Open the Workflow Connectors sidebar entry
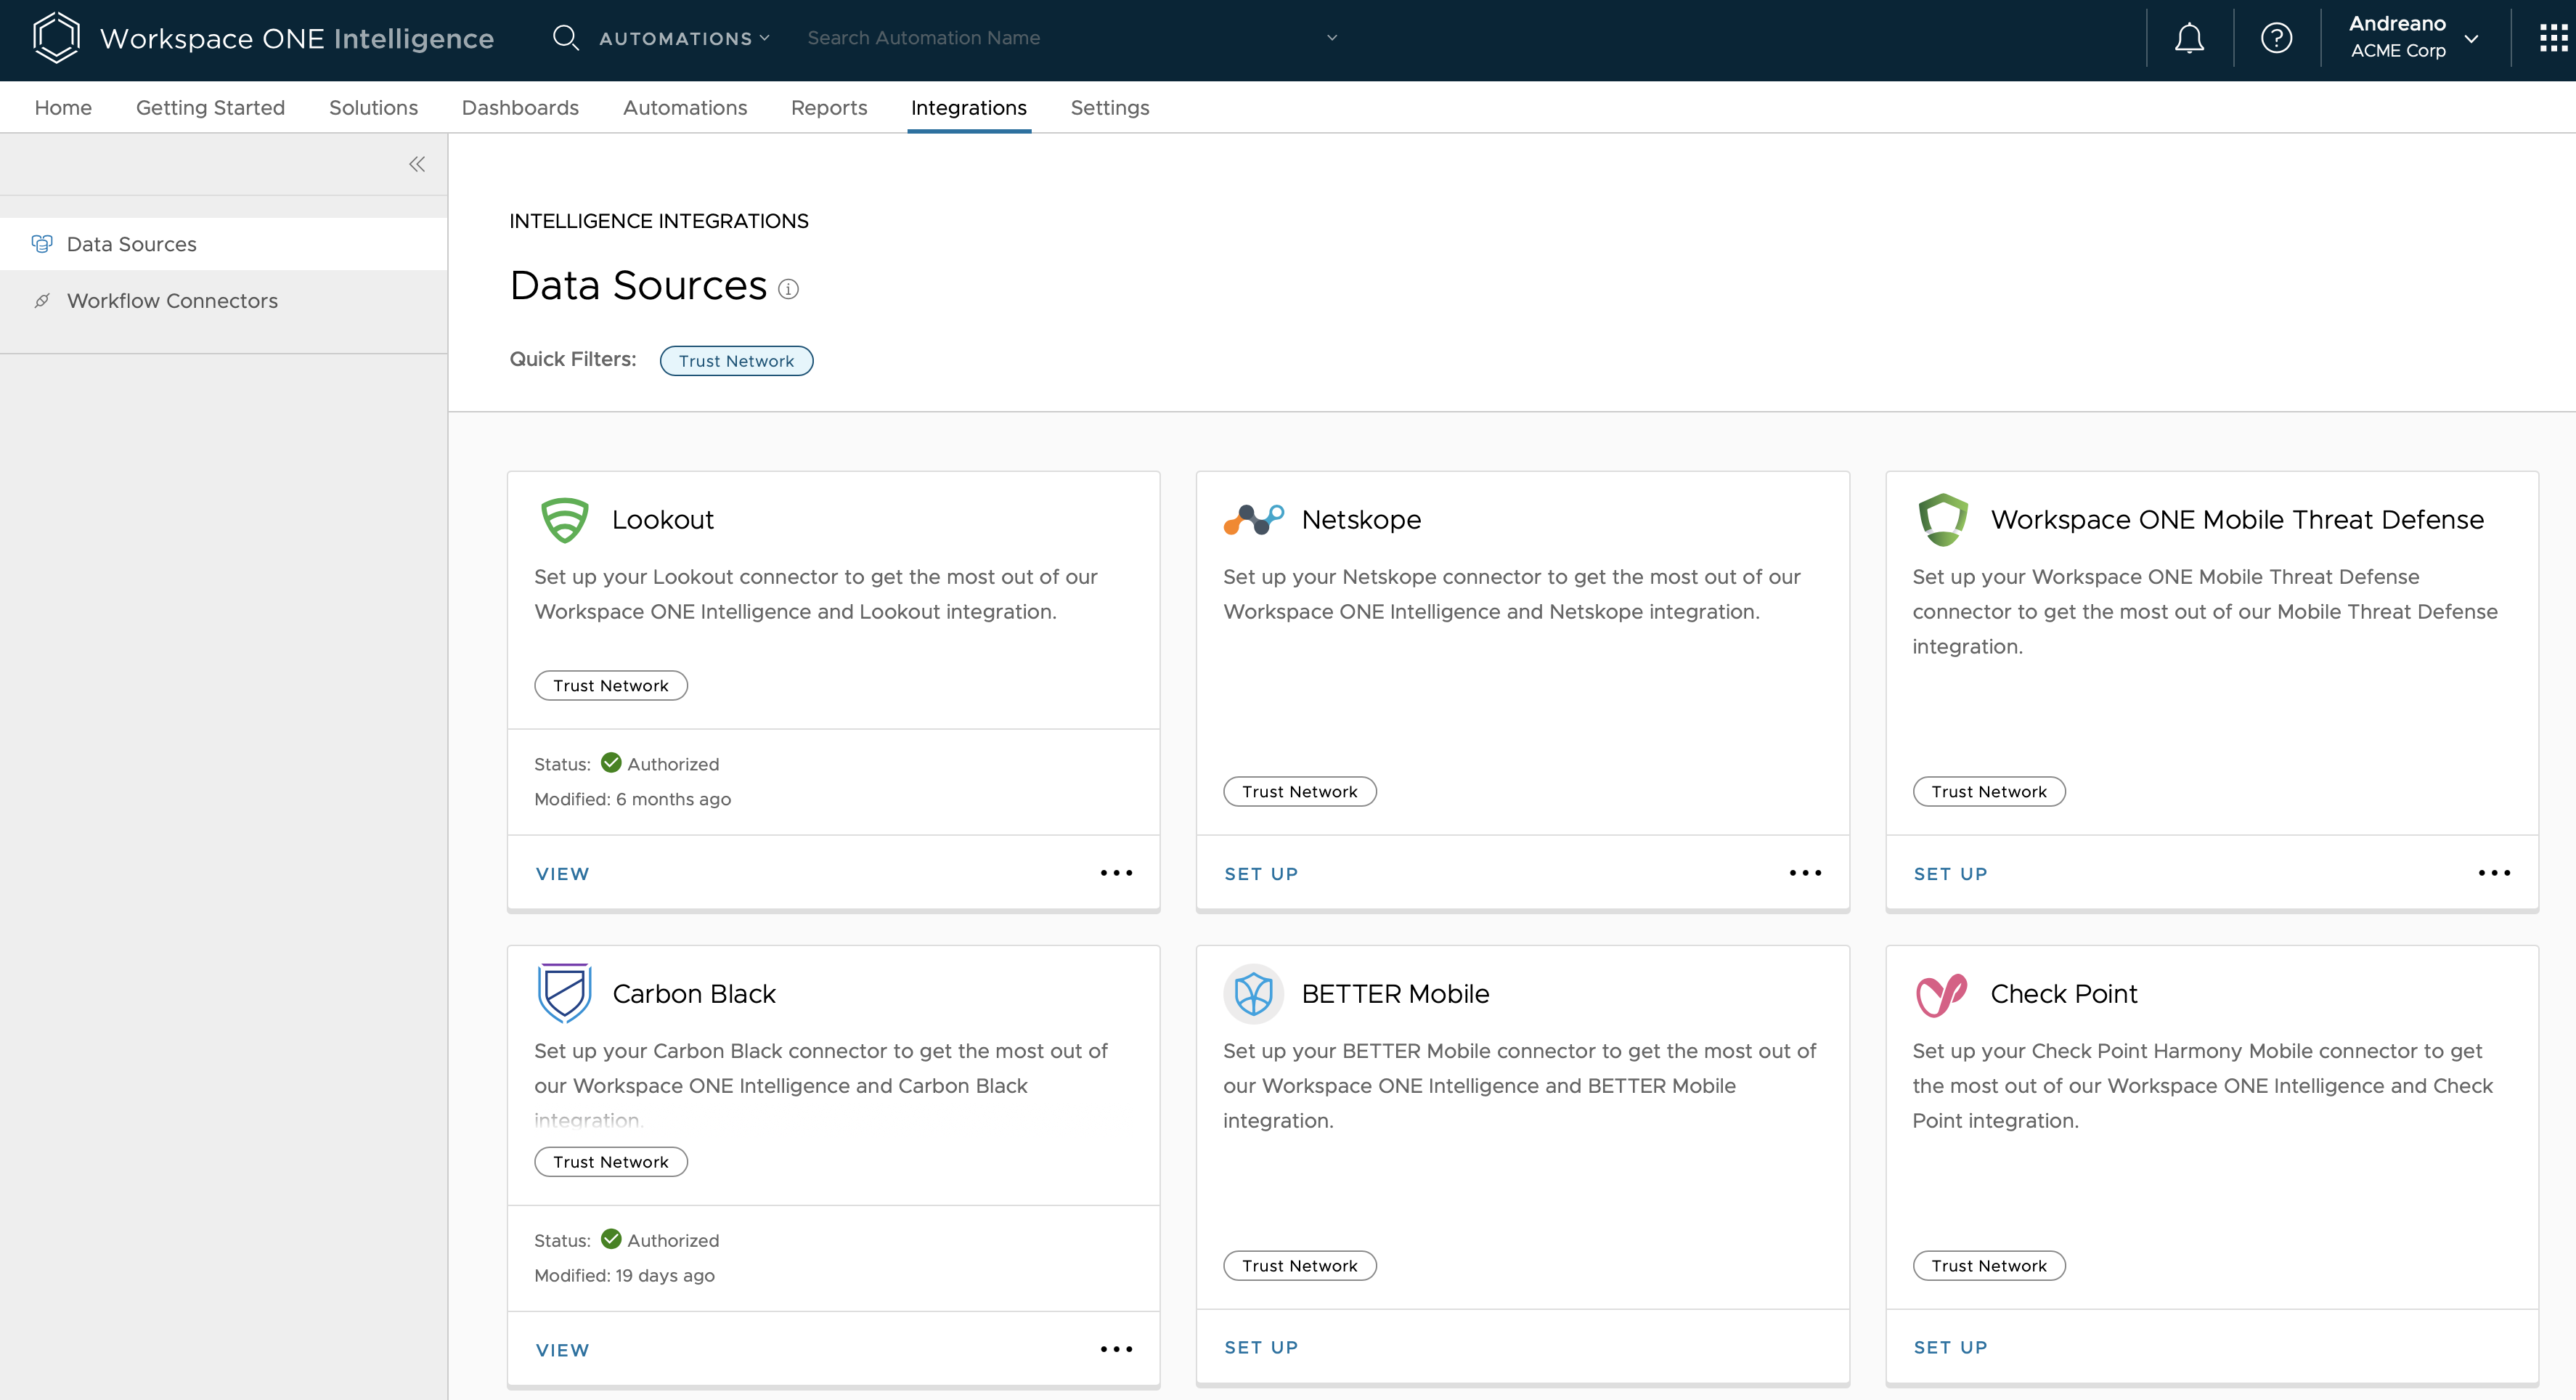 (x=171, y=300)
